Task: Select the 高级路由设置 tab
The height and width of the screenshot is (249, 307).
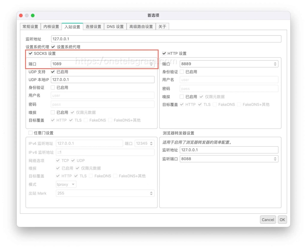Action: tap(141, 27)
